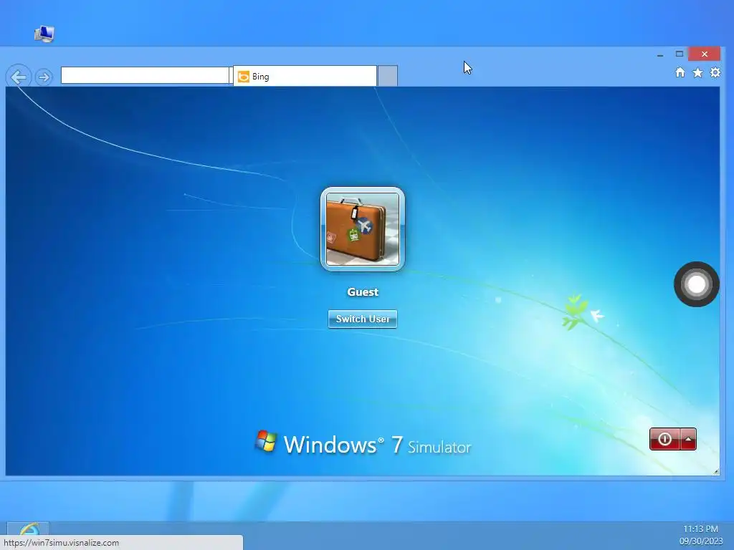Expand the shutdown options arrow

688,439
